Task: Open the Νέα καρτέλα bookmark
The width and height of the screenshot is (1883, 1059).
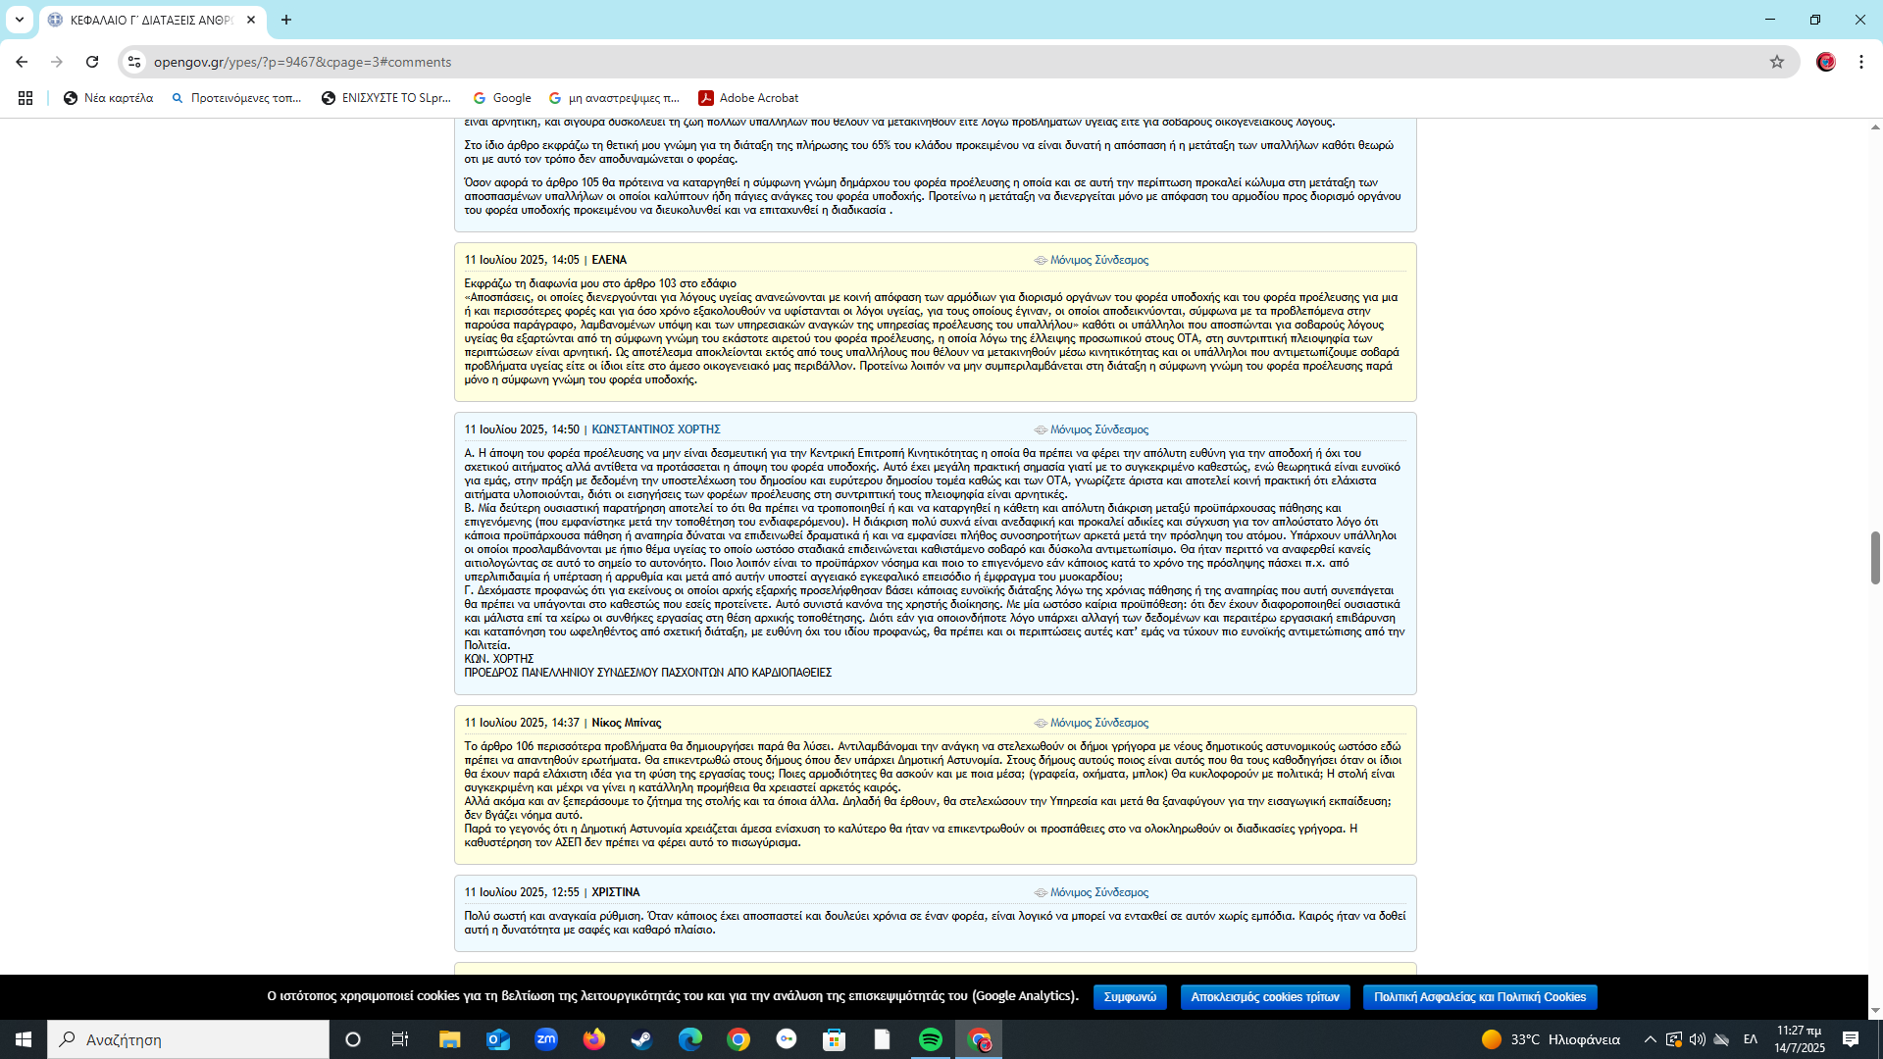Action: [108, 98]
